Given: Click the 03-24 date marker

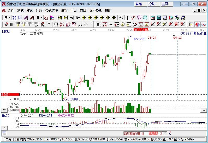Looking at the screenshot, I should [152, 38].
